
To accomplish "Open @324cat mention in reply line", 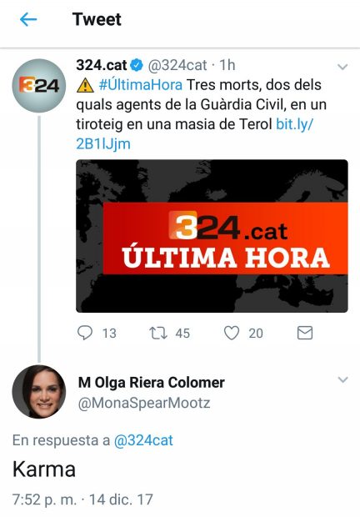I will 143,440.
